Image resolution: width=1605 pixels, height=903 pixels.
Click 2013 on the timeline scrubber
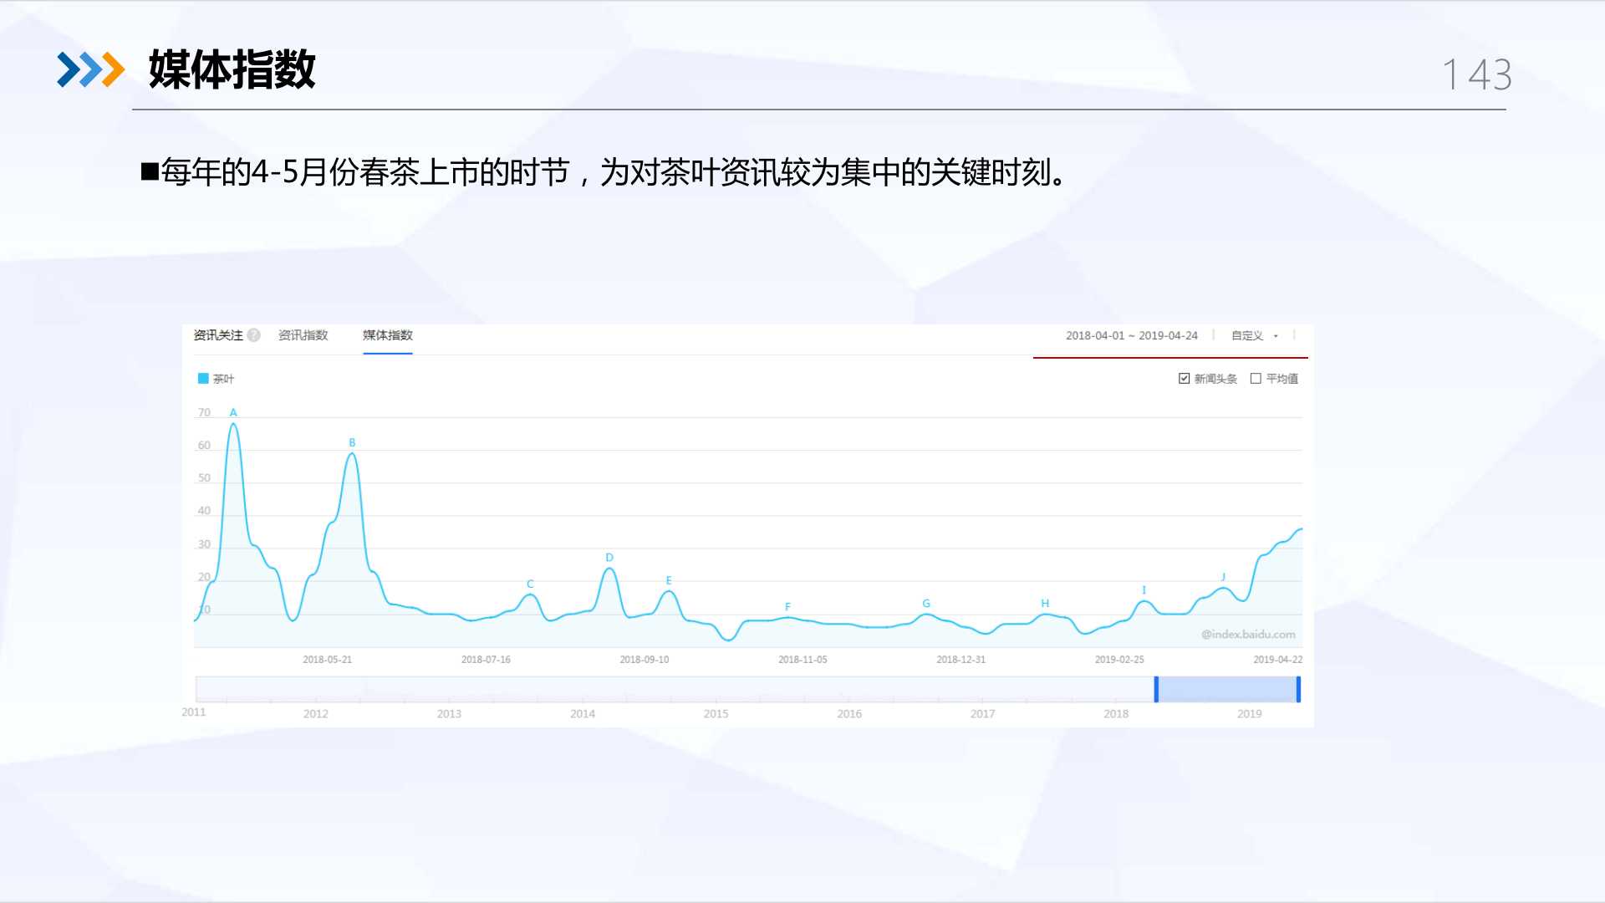[x=449, y=714]
